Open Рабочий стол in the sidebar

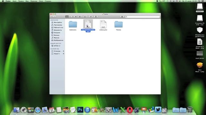tap(57, 27)
